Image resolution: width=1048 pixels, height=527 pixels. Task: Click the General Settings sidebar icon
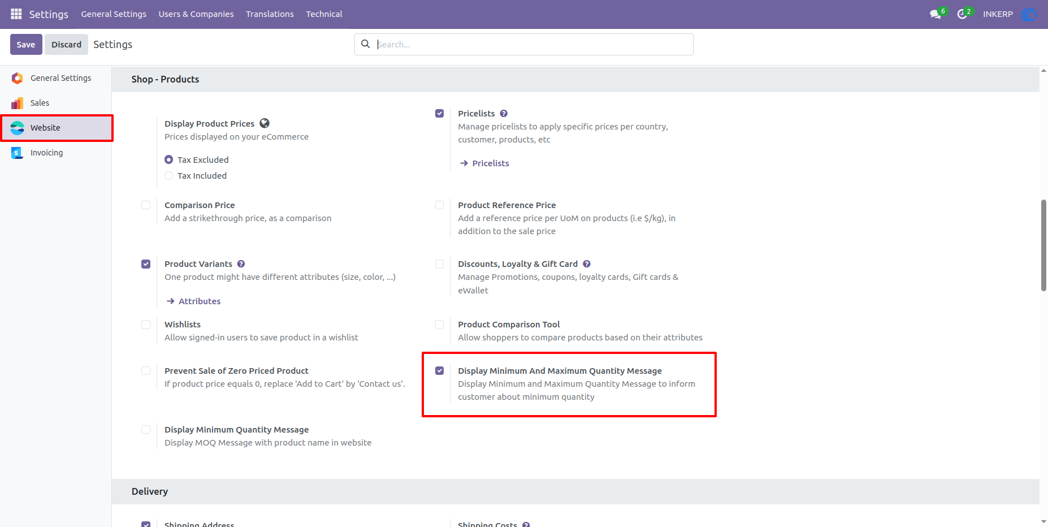[18, 78]
